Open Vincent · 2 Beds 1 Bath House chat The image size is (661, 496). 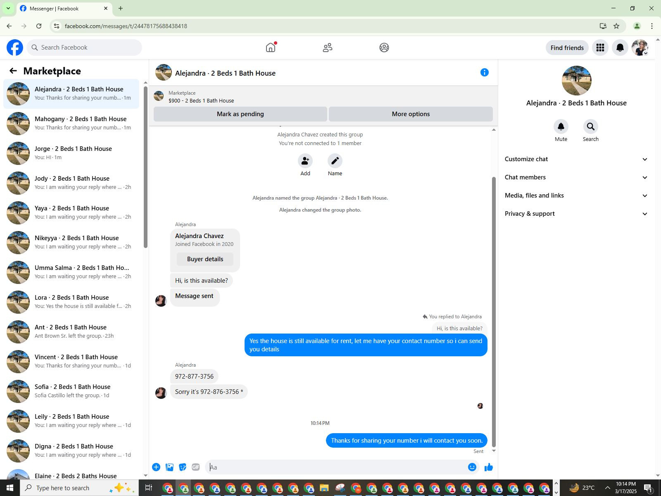point(71,362)
